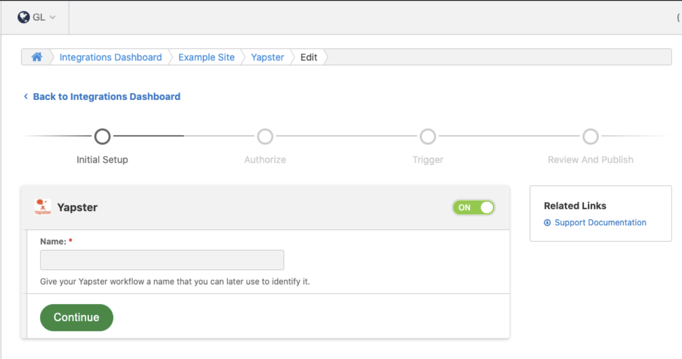Click the left chevron beside Back to Integrations Dashboard

(26, 96)
